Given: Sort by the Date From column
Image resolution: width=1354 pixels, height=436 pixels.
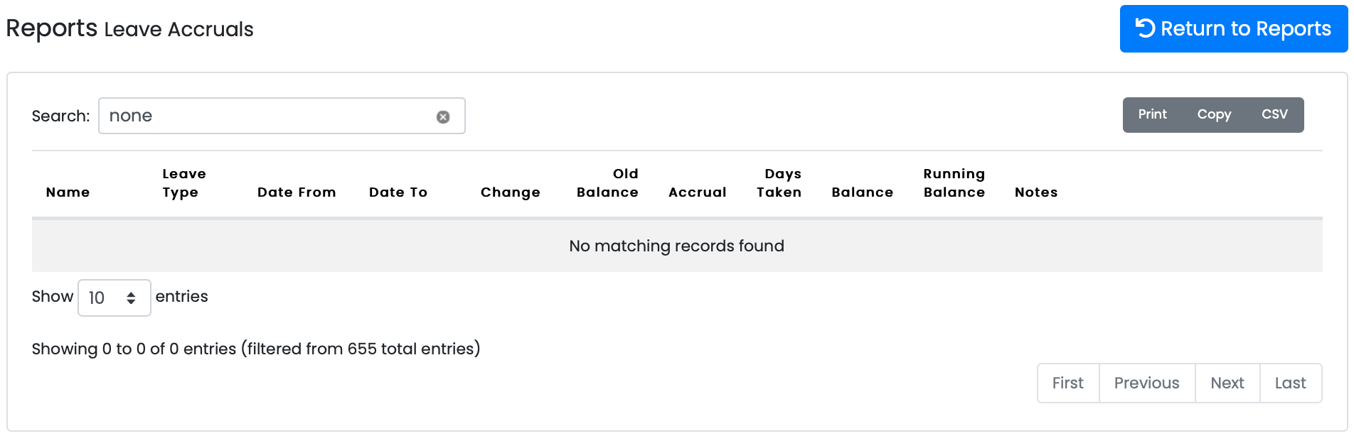Looking at the screenshot, I should (x=296, y=192).
